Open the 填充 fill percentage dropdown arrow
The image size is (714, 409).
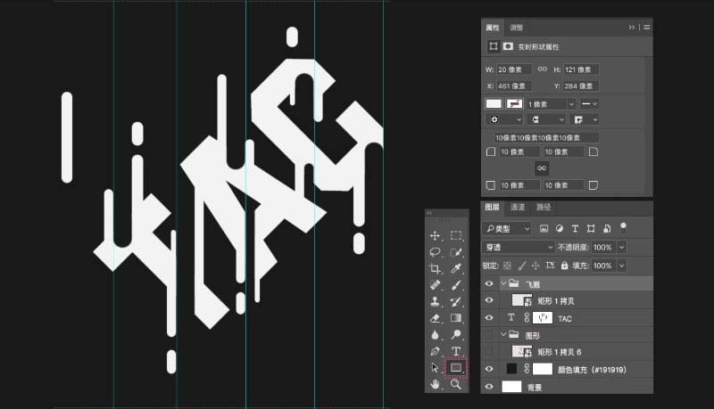(x=621, y=266)
